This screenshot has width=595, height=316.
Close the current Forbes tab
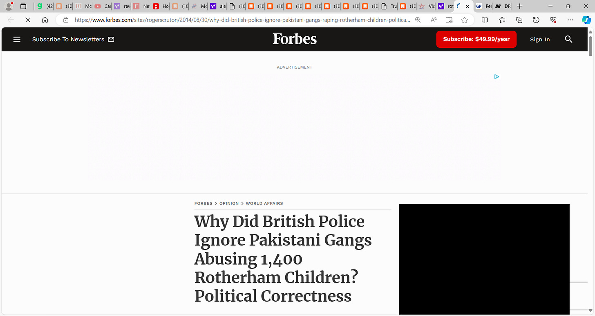coord(467,6)
